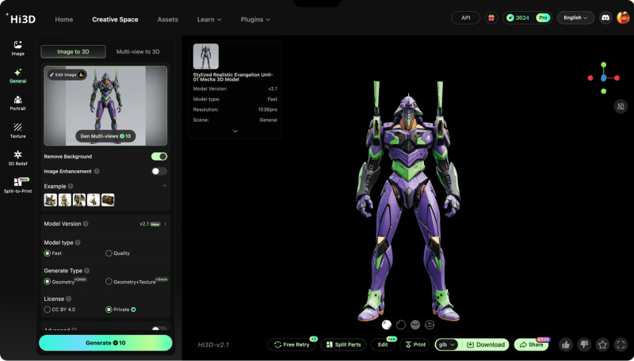The width and height of the screenshot is (634, 361).
Task: Add model to favorites star
Action: [x=602, y=344]
